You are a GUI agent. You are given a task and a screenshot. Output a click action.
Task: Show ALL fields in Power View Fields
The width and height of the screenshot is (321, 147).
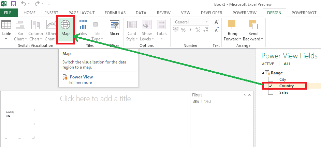click(x=287, y=64)
